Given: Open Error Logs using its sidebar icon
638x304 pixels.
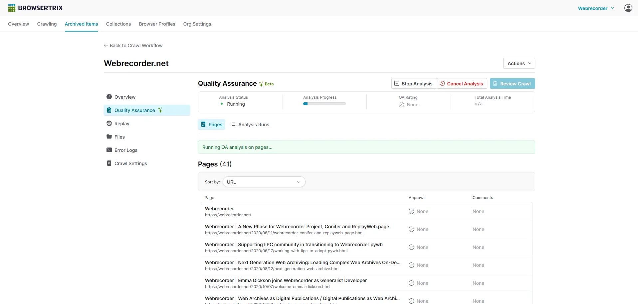Looking at the screenshot, I should click(x=109, y=150).
